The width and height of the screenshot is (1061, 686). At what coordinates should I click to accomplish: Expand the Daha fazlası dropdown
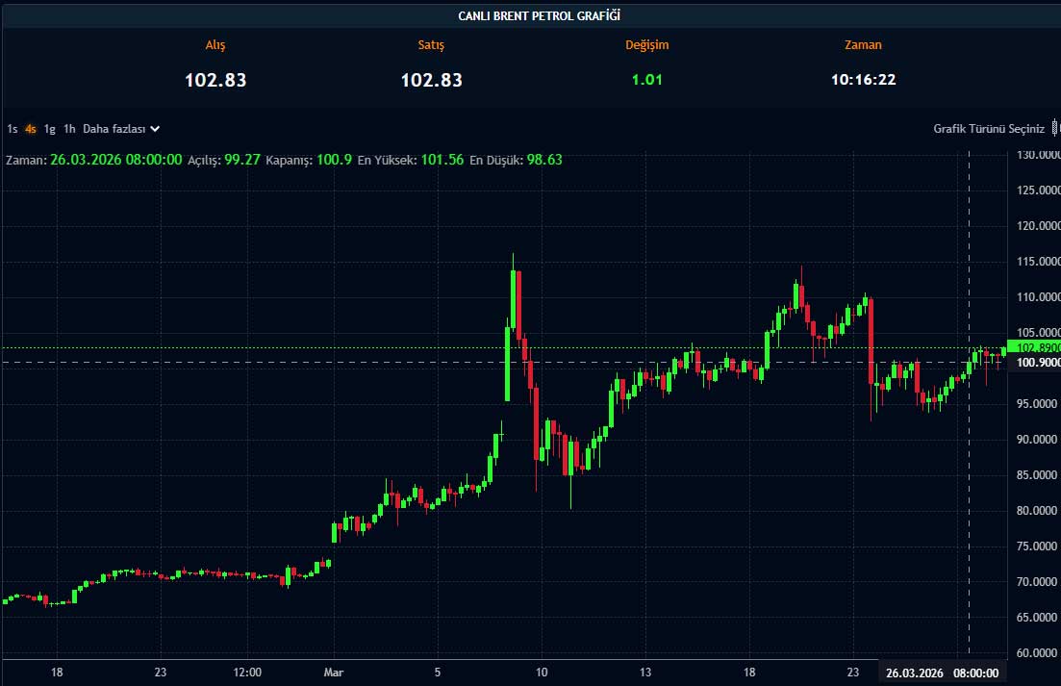point(114,128)
